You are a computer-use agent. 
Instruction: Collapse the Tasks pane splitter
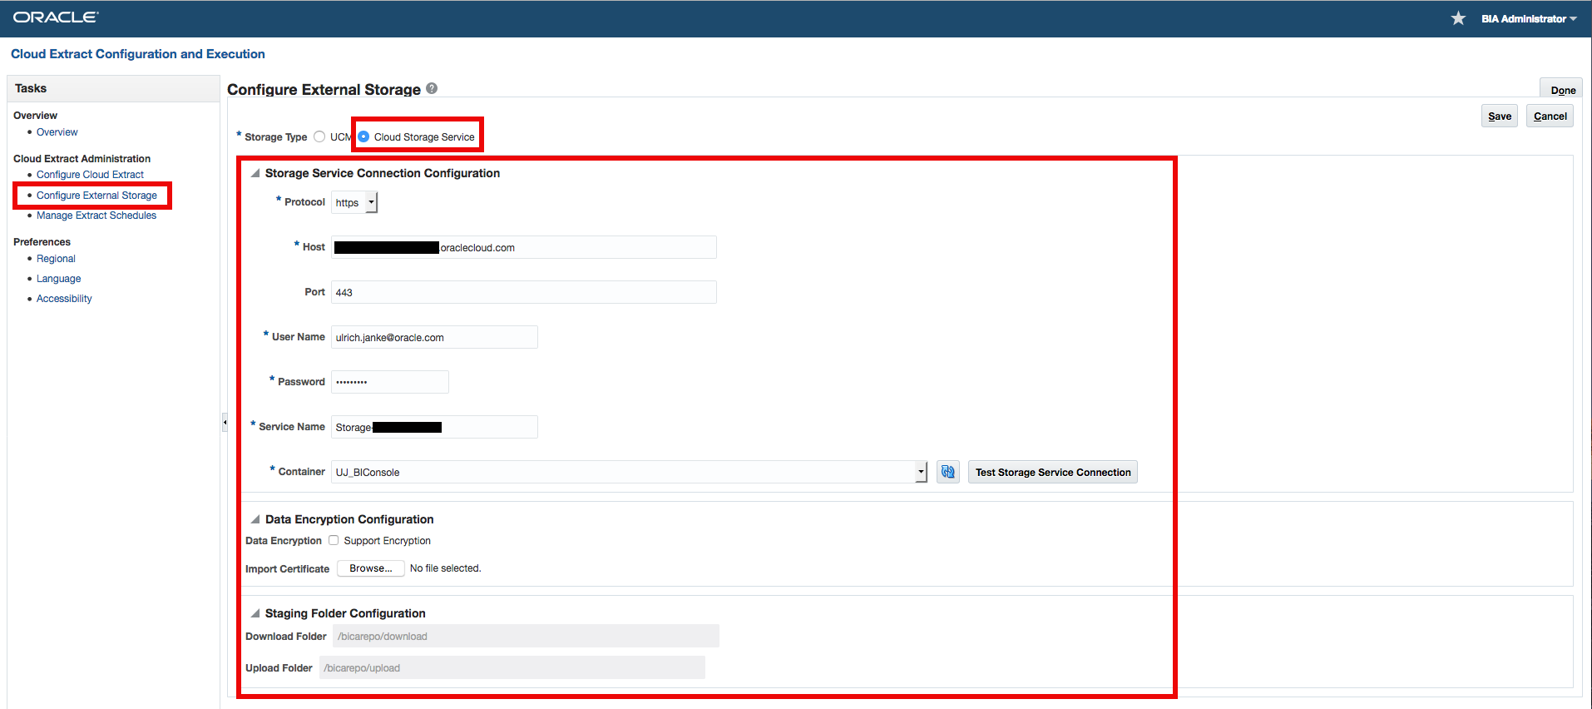[x=225, y=422]
